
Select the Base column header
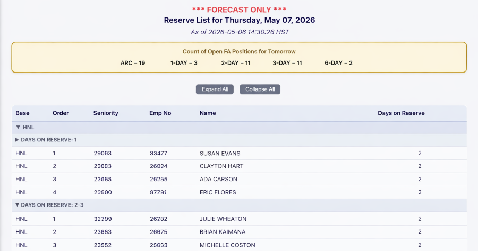(x=22, y=113)
